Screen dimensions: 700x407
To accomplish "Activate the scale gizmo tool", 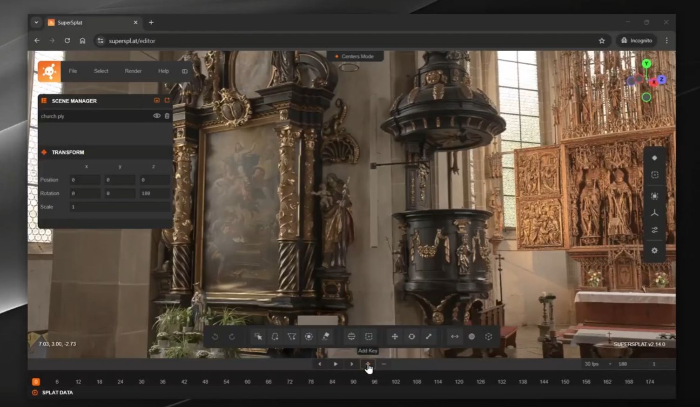I will click(429, 336).
